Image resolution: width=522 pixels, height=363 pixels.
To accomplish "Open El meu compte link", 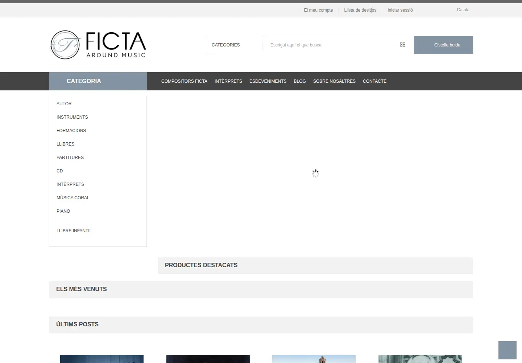I will click(318, 10).
